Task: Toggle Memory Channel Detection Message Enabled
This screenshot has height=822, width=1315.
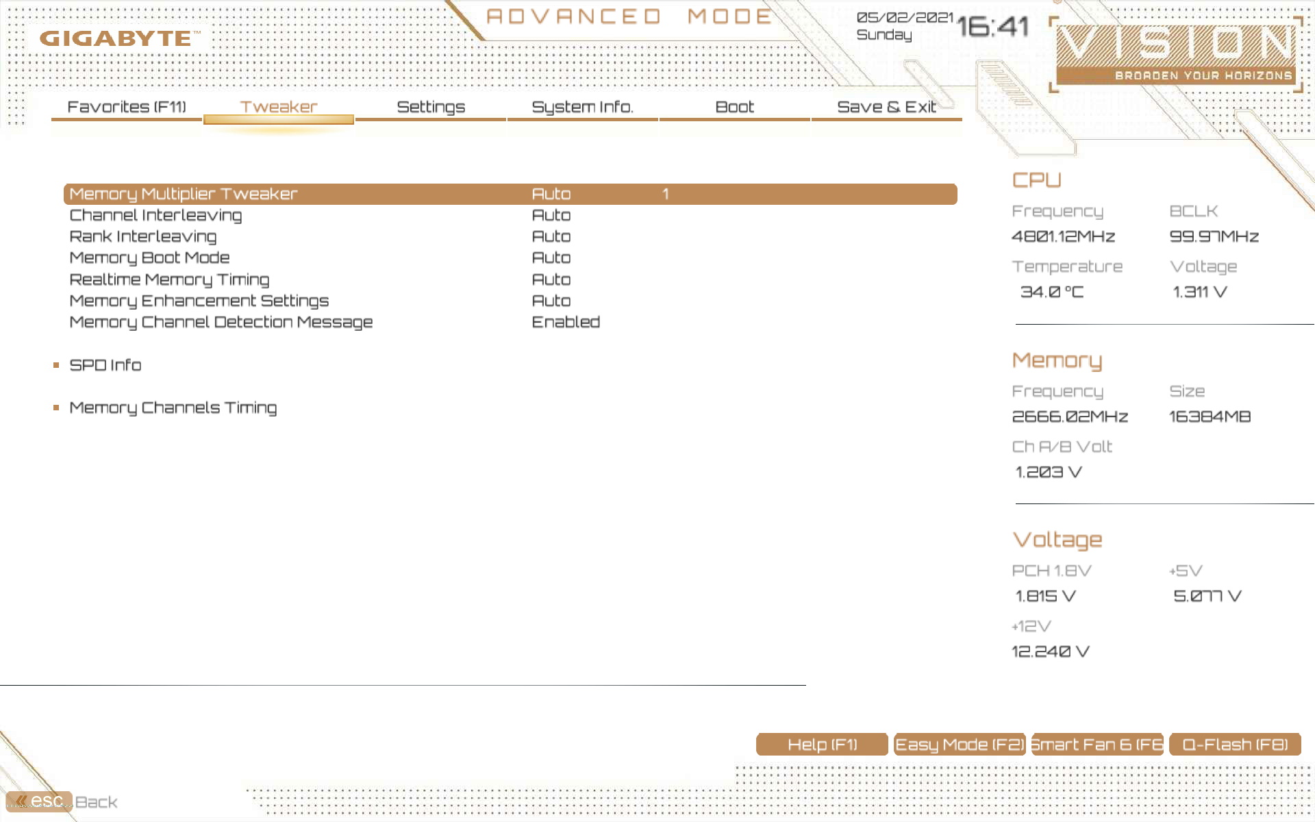Action: coord(566,322)
